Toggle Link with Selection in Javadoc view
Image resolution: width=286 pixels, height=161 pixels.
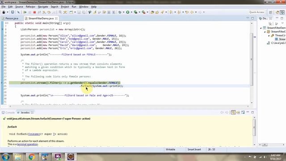[x=233, y=112]
